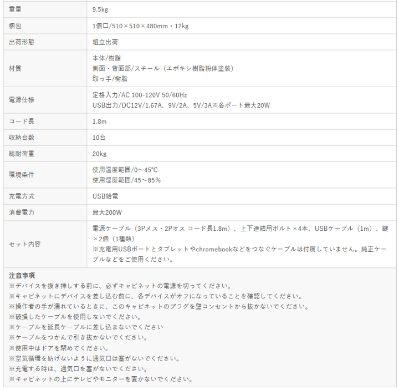Select the note 各デバイスがオフになっていること
The height and width of the screenshot is (390, 399).
pyautogui.click(x=156, y=296)
